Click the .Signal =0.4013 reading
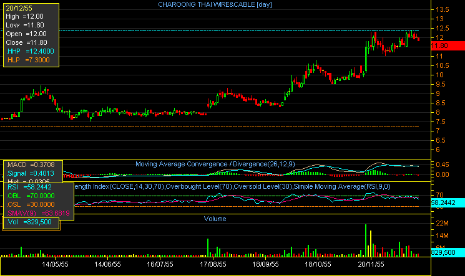The height and width of the screenshot is (276, 465). 30,173
